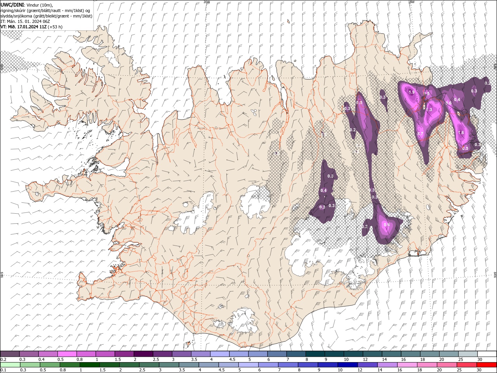Image resolution: width=497 pixels, height=373 pixels.
Task: Click the pale gray top-row swatch labeled 25
Action: tap(468, 354)
